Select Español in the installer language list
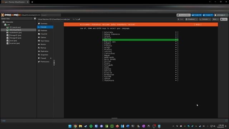 click(140, 44)
